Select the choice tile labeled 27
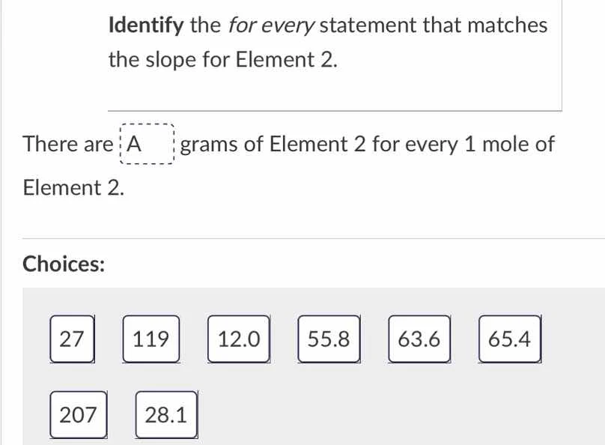The width and height of the screenshot is (605, 445). (72, 339)
